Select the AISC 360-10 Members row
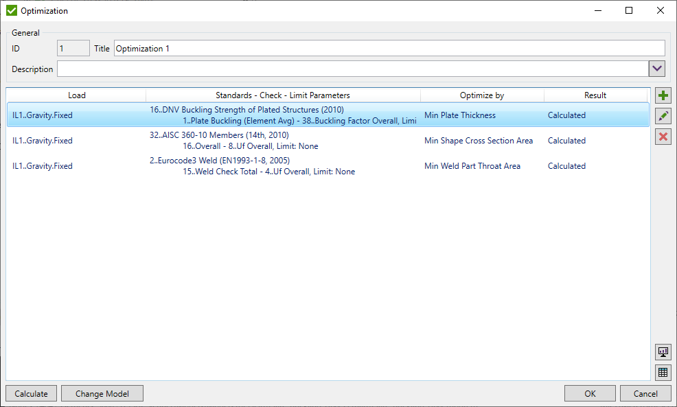 (275, 141)
